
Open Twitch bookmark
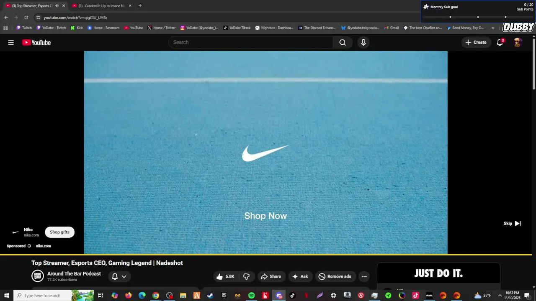24,28
